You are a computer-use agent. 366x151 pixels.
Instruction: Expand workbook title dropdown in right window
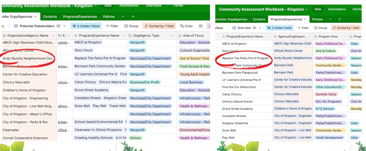click(306, 9)
